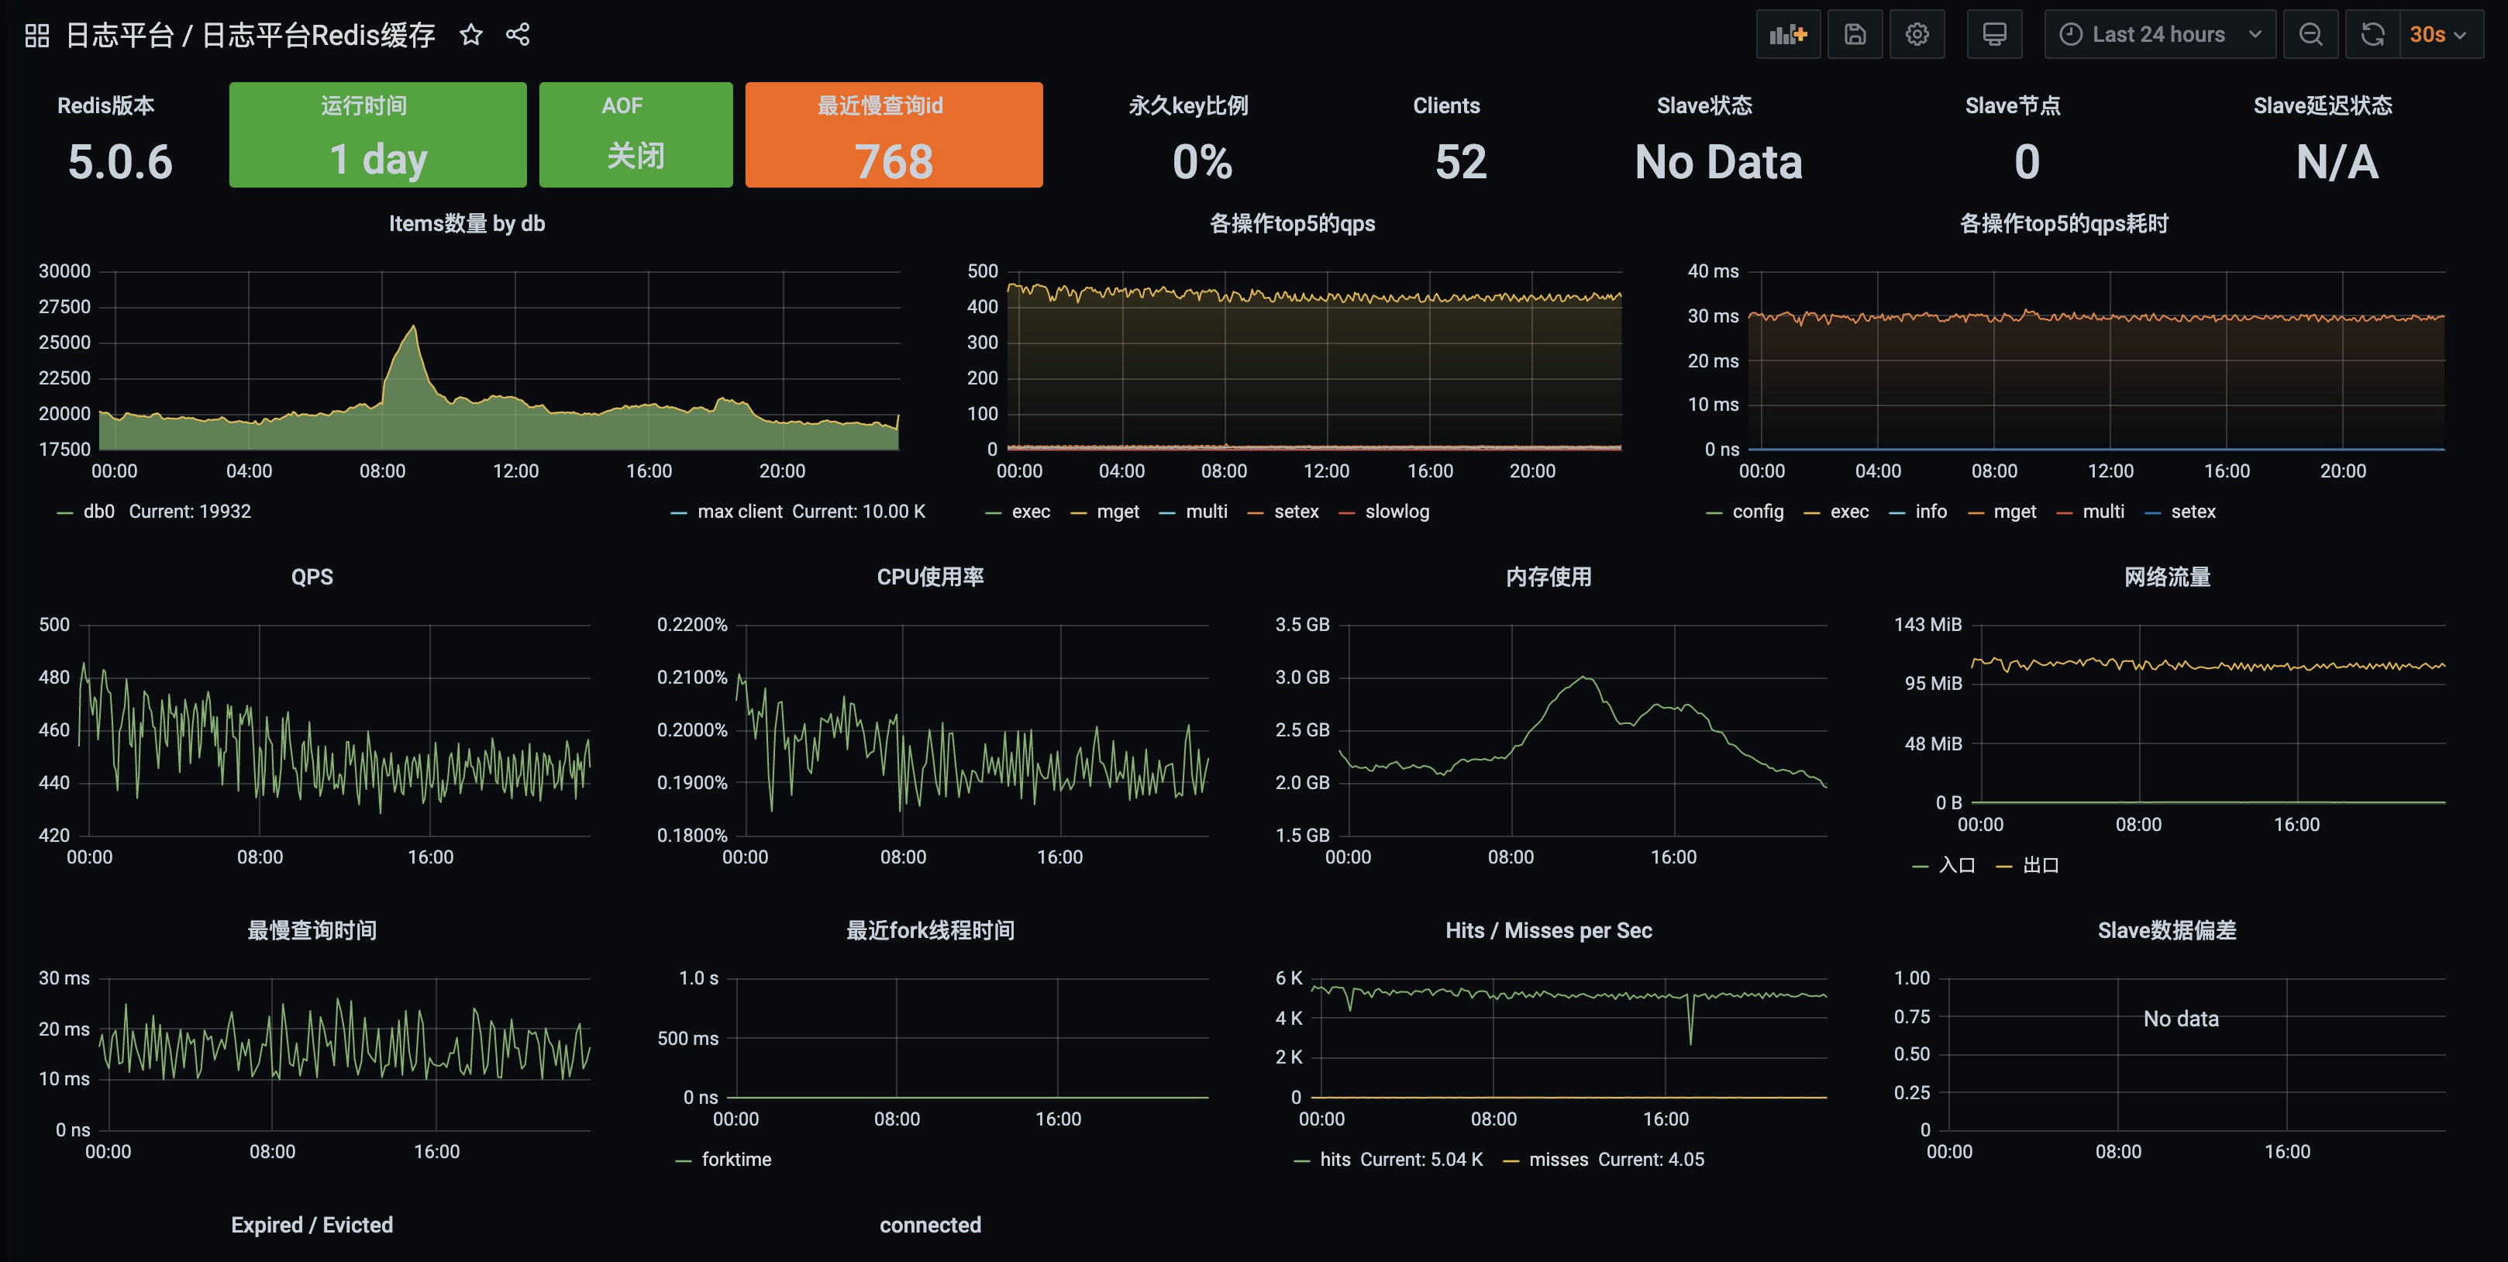
Task: Zoom out the time range
Action: [x=2310, y=35]
